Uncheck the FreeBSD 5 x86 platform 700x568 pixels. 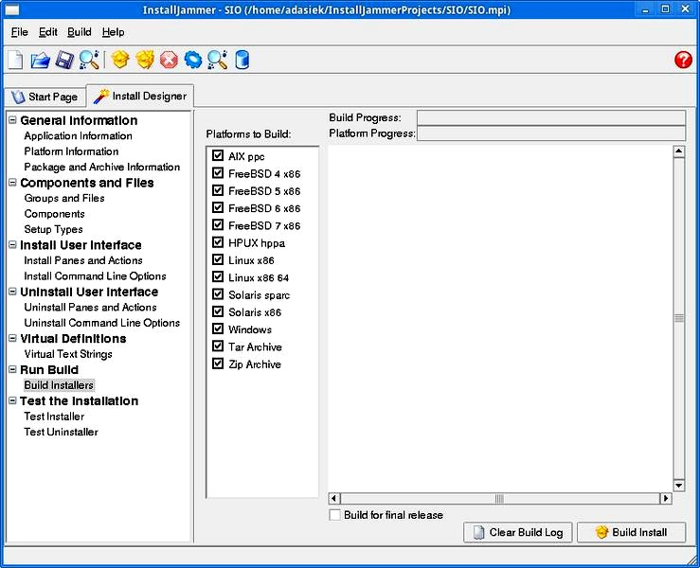click(218, 190)
